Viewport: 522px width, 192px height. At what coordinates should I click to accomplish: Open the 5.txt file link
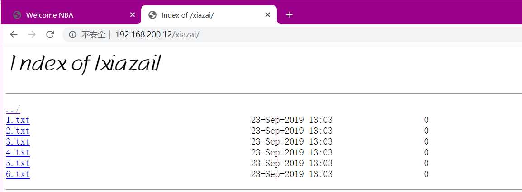click(18, 164)
